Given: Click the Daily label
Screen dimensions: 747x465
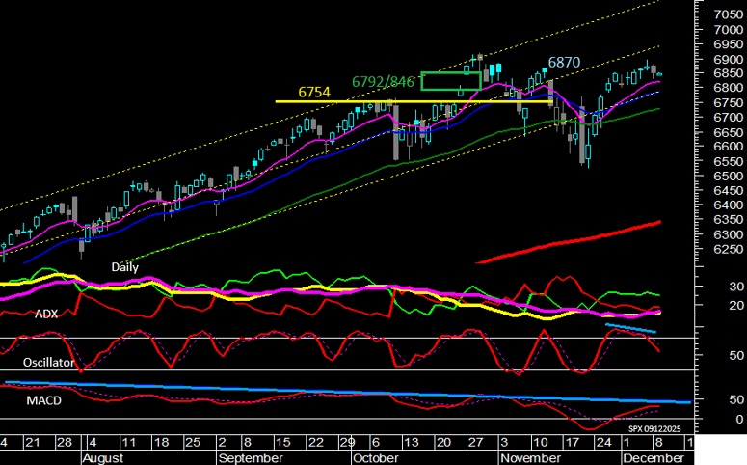Looking at the screenshot, I should (x=125, y=266).
